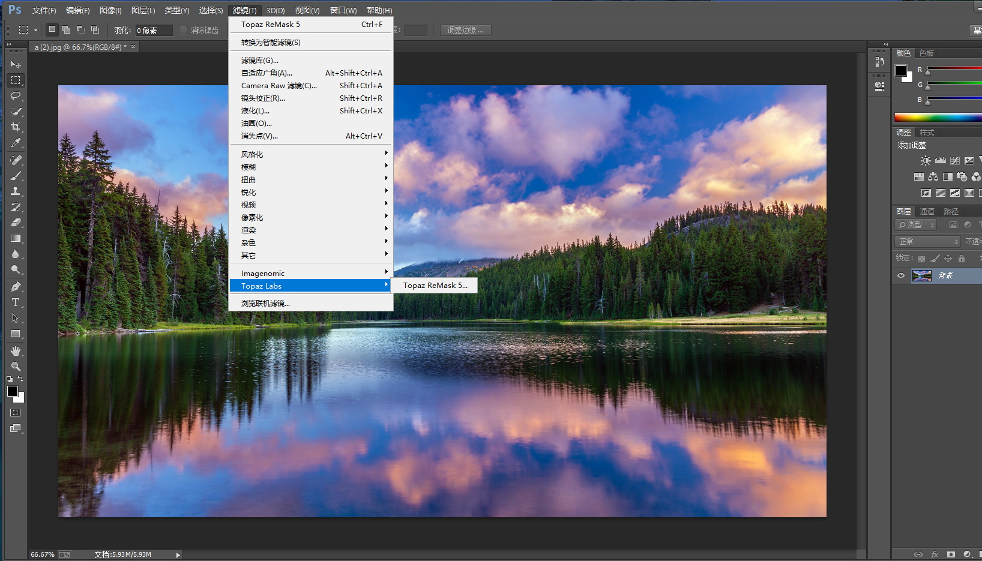Add layer mask icon
Screen dimensions: 982x561
951,554
